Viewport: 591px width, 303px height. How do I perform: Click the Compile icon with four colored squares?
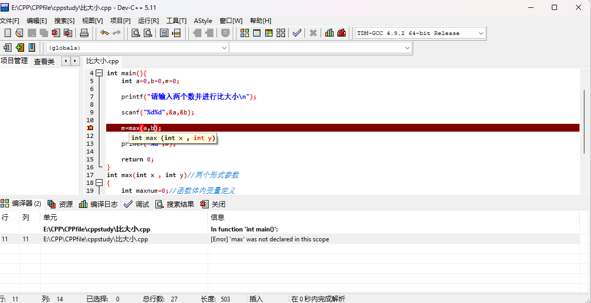(244, 33)
